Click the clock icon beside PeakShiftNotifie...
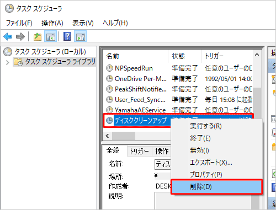The image size is (276, 210). pos(109,89)
